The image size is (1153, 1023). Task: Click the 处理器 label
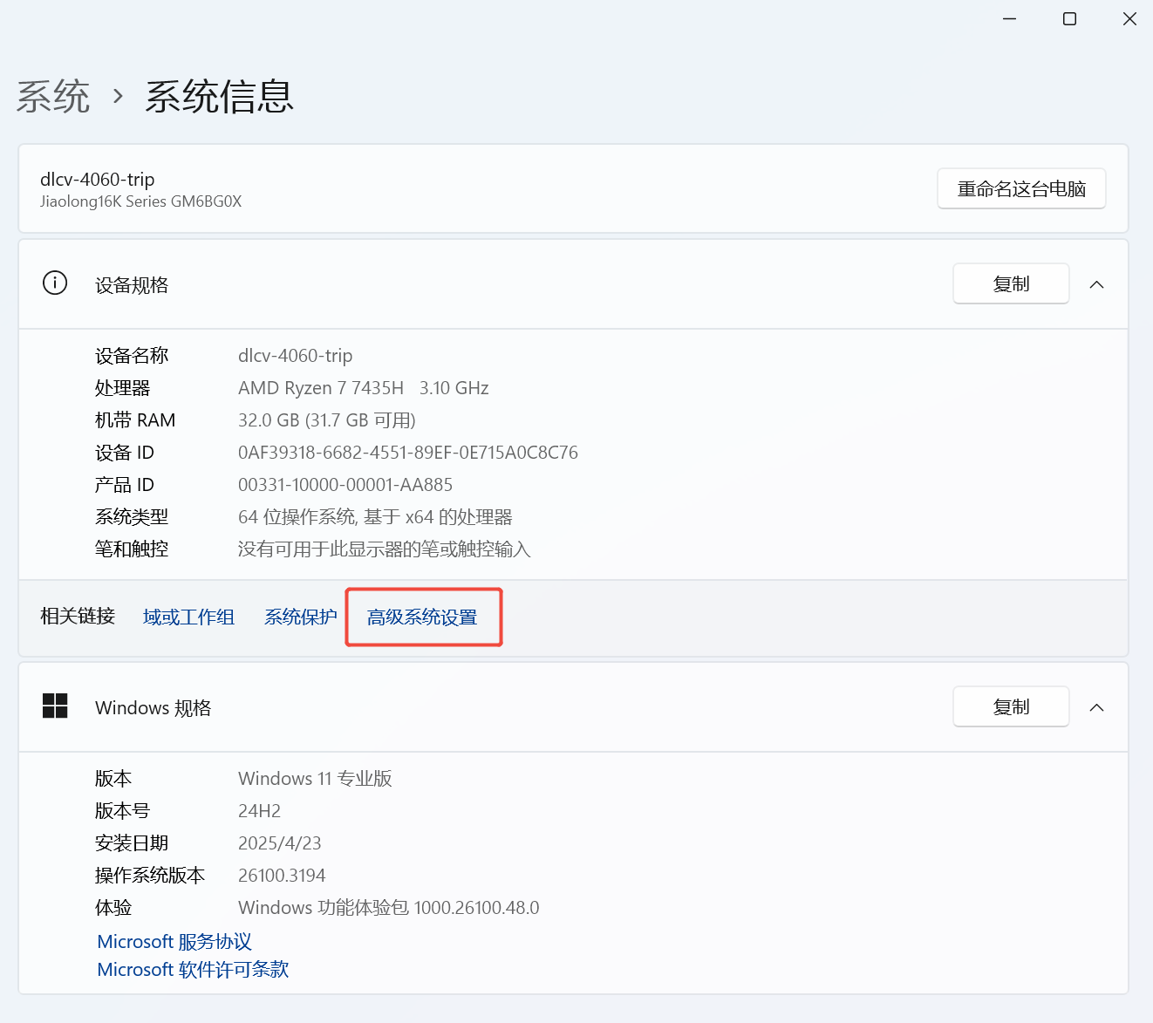click(x=123, y=388)
